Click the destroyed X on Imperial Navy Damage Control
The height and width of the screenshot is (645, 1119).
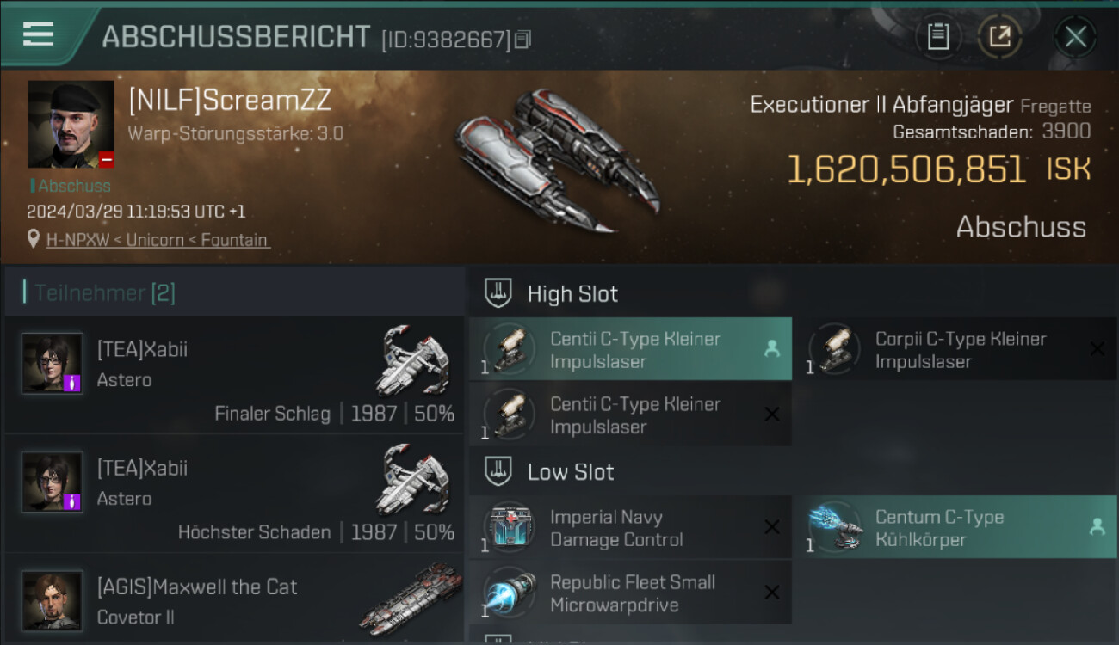tap(772, 527)
